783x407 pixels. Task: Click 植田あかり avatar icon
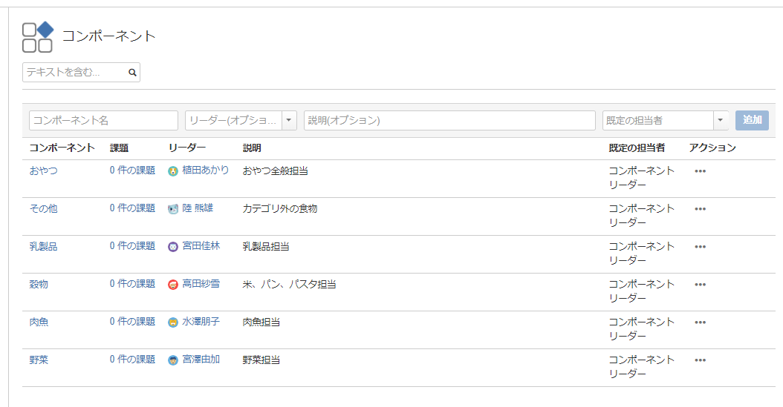[173, 171]
